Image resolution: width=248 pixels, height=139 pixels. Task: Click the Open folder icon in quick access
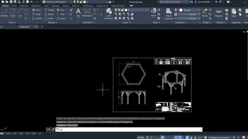point(7,2)
